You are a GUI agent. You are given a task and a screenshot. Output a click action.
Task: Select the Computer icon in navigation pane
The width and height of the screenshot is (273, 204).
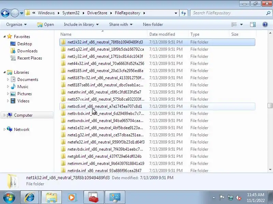pyautogui.click(x=10, y=115)
